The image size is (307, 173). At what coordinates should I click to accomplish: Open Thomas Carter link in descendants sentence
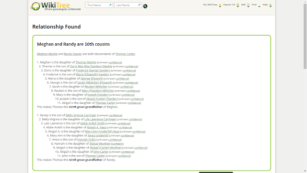(125, 54)
